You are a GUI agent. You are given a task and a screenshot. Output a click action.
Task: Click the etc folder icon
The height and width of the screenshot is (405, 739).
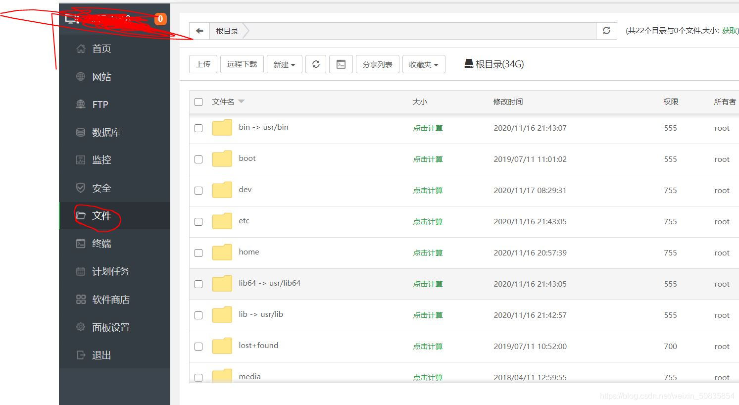tap(222, 221)
